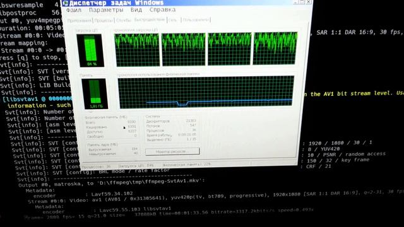Switch to the Приложения tab

point(80,20)
